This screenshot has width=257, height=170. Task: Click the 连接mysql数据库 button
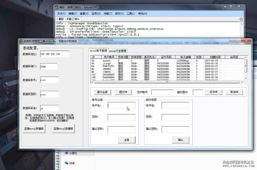tap(34, 129)
